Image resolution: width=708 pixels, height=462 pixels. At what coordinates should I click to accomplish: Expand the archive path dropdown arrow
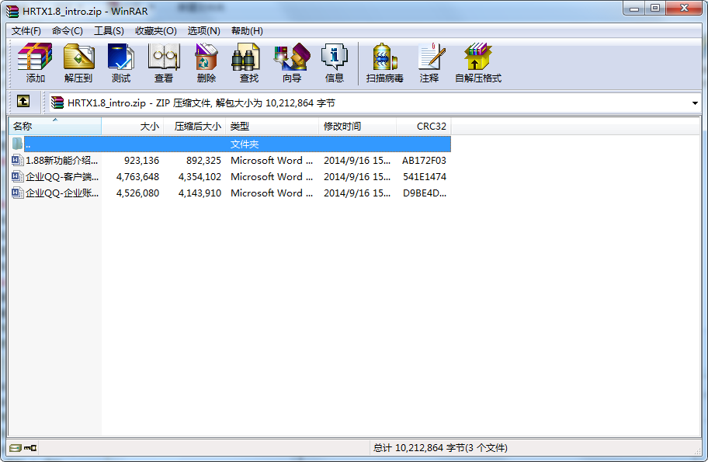(x=694, y=102)
